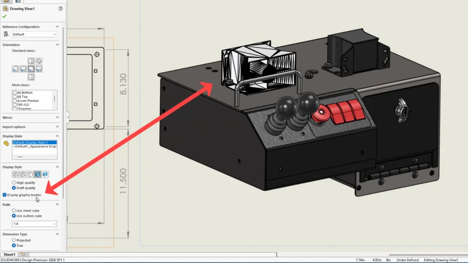The height and width of the screenshot is (263, 468).
Task: Check the (A) Bottom view checkbox
Action: [x=15, y=93]
